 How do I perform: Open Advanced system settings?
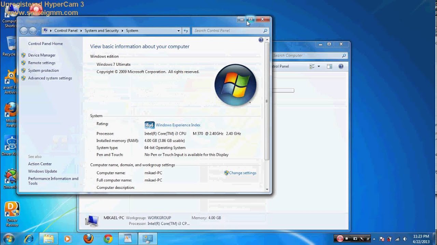[x=50, y=78]
